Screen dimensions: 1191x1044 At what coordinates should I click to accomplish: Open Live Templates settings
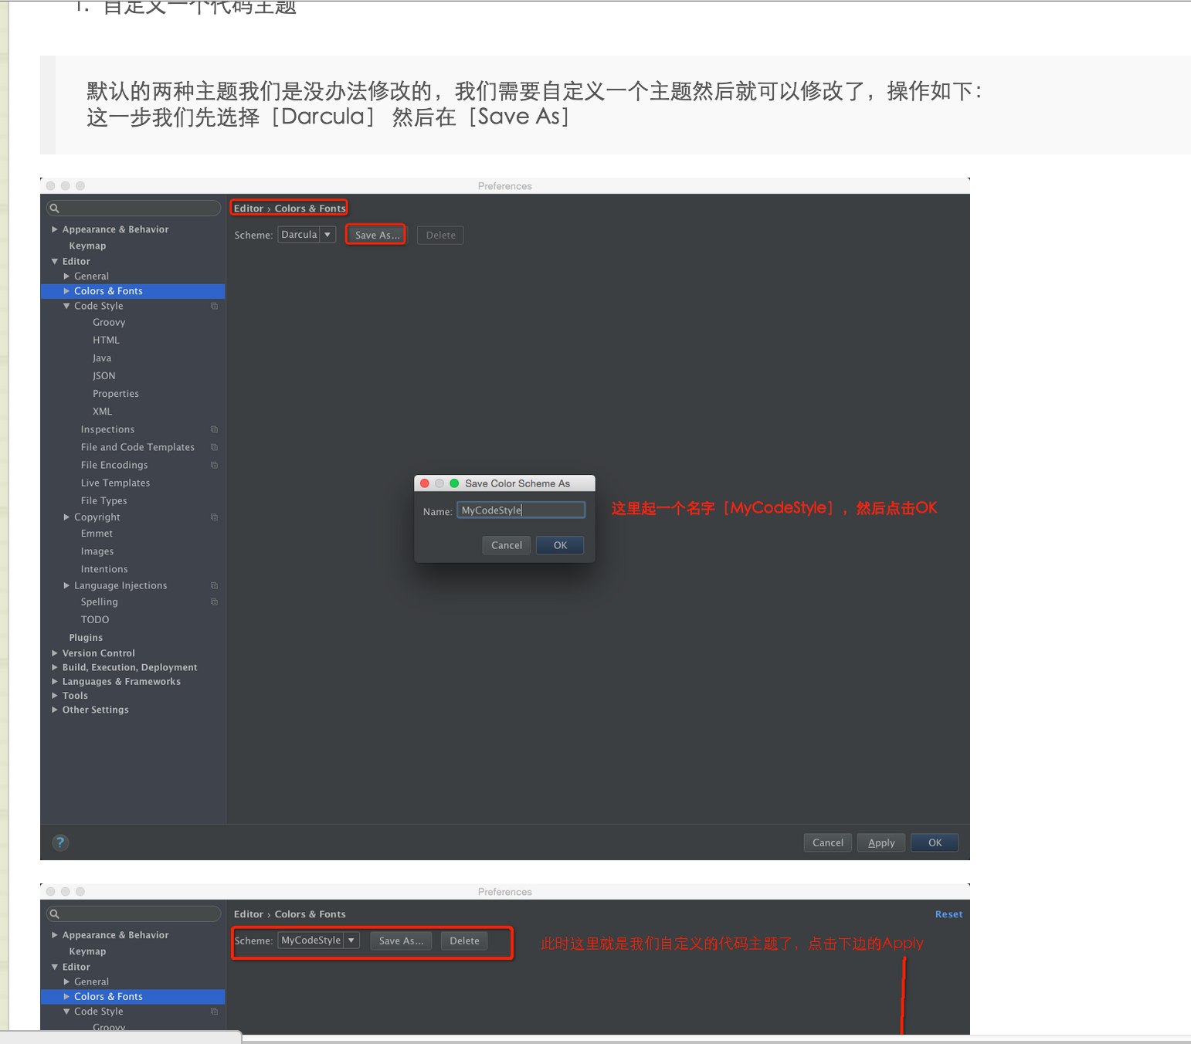tap(116, 483)
